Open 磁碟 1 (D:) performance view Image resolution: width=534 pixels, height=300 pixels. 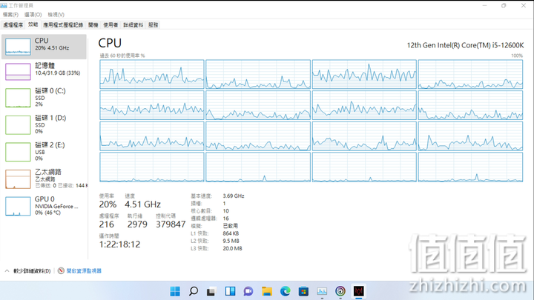click(x=44, y=124)
